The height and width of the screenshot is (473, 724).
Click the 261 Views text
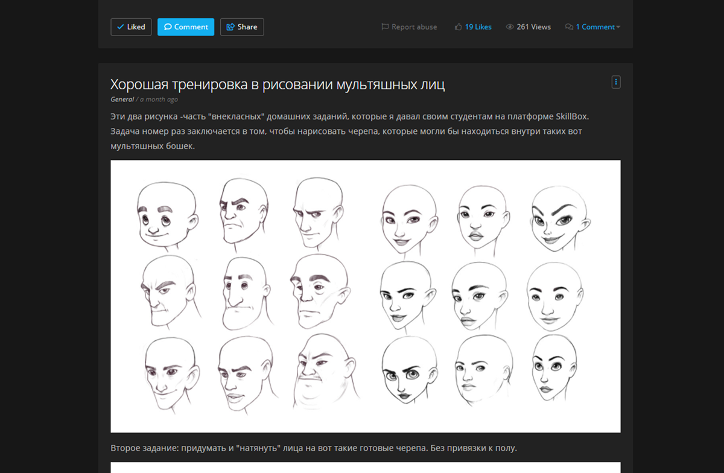pos(533,27)
